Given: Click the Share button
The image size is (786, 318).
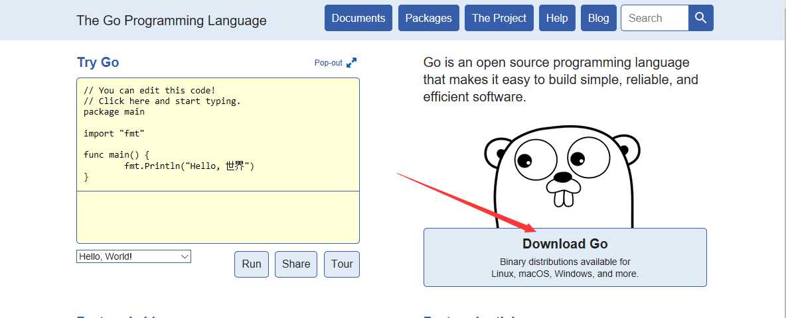Looking at the screenshot, I should point(296,264).
